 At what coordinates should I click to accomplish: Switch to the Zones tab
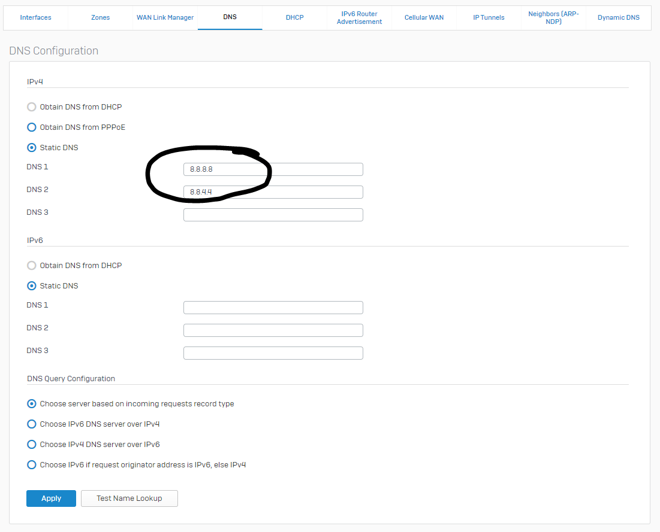point(100,17)
